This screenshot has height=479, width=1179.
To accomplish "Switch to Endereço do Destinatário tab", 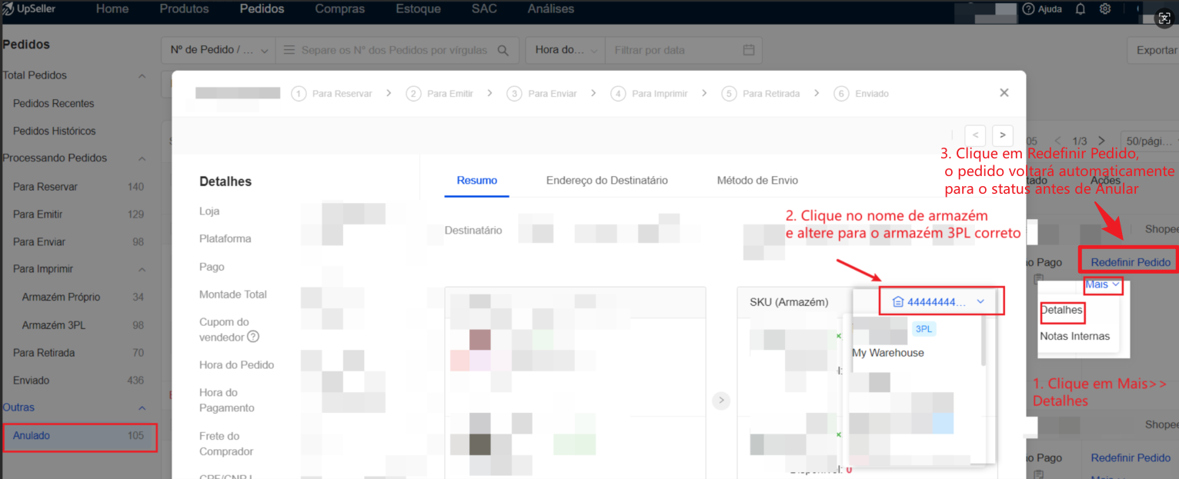I will click(606, 181).
